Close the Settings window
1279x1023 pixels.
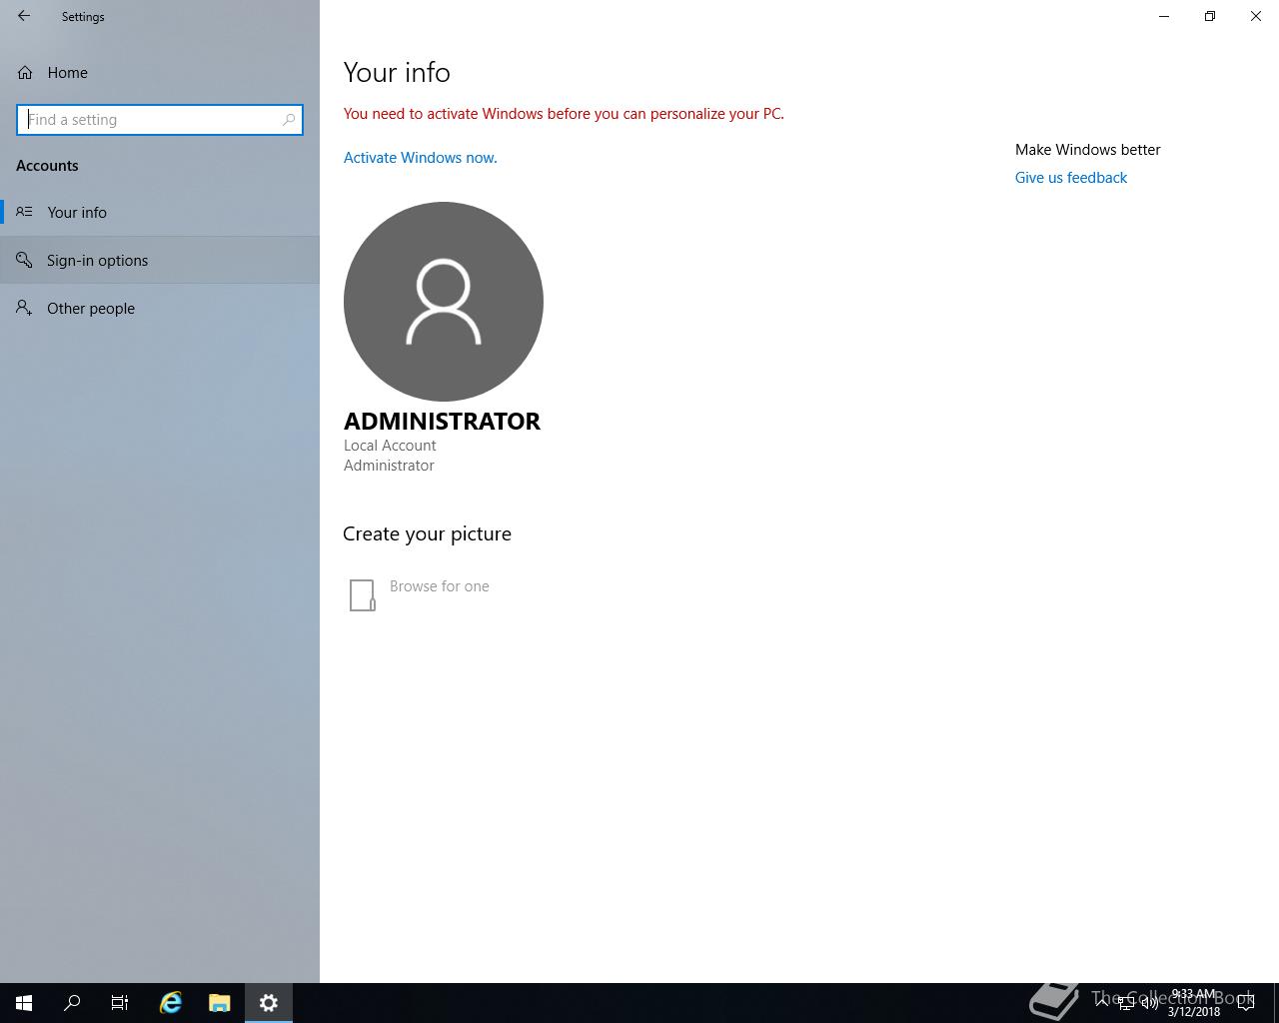[x=1256, y=16]
